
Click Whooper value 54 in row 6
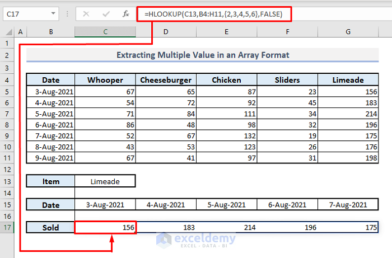pyautogui.click(x=105, y=102)
